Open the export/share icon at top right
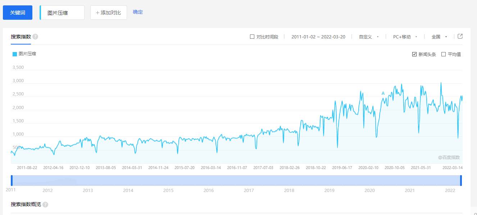 point(460,36)
